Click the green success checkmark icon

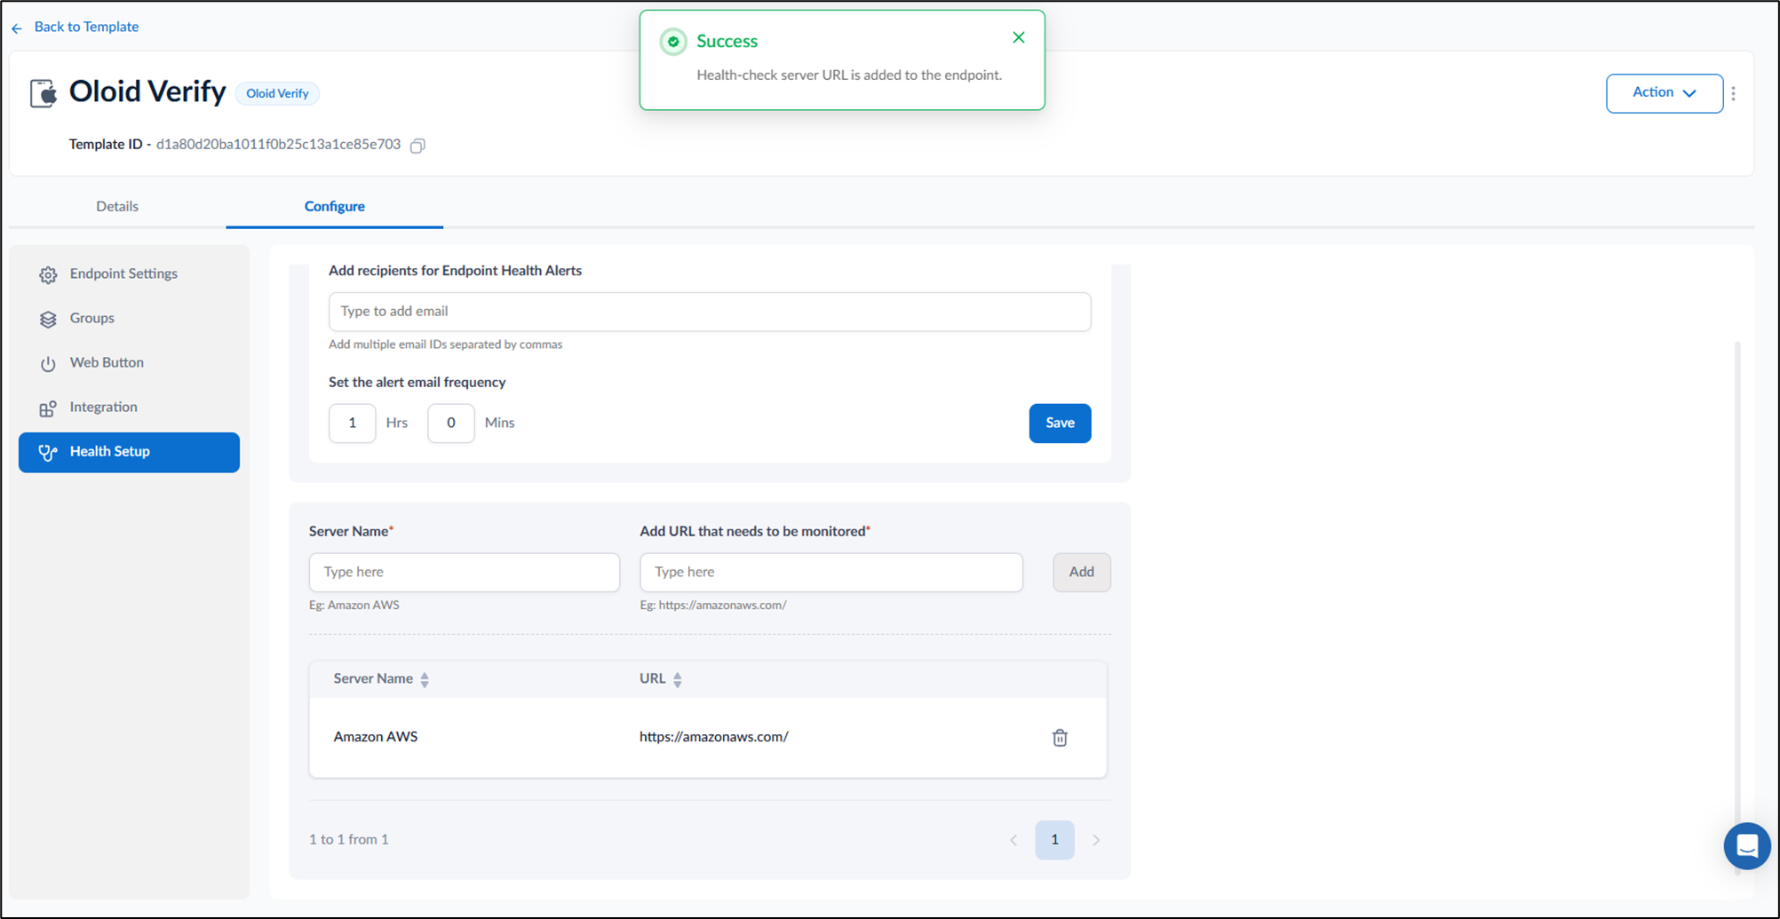(673, 42)
